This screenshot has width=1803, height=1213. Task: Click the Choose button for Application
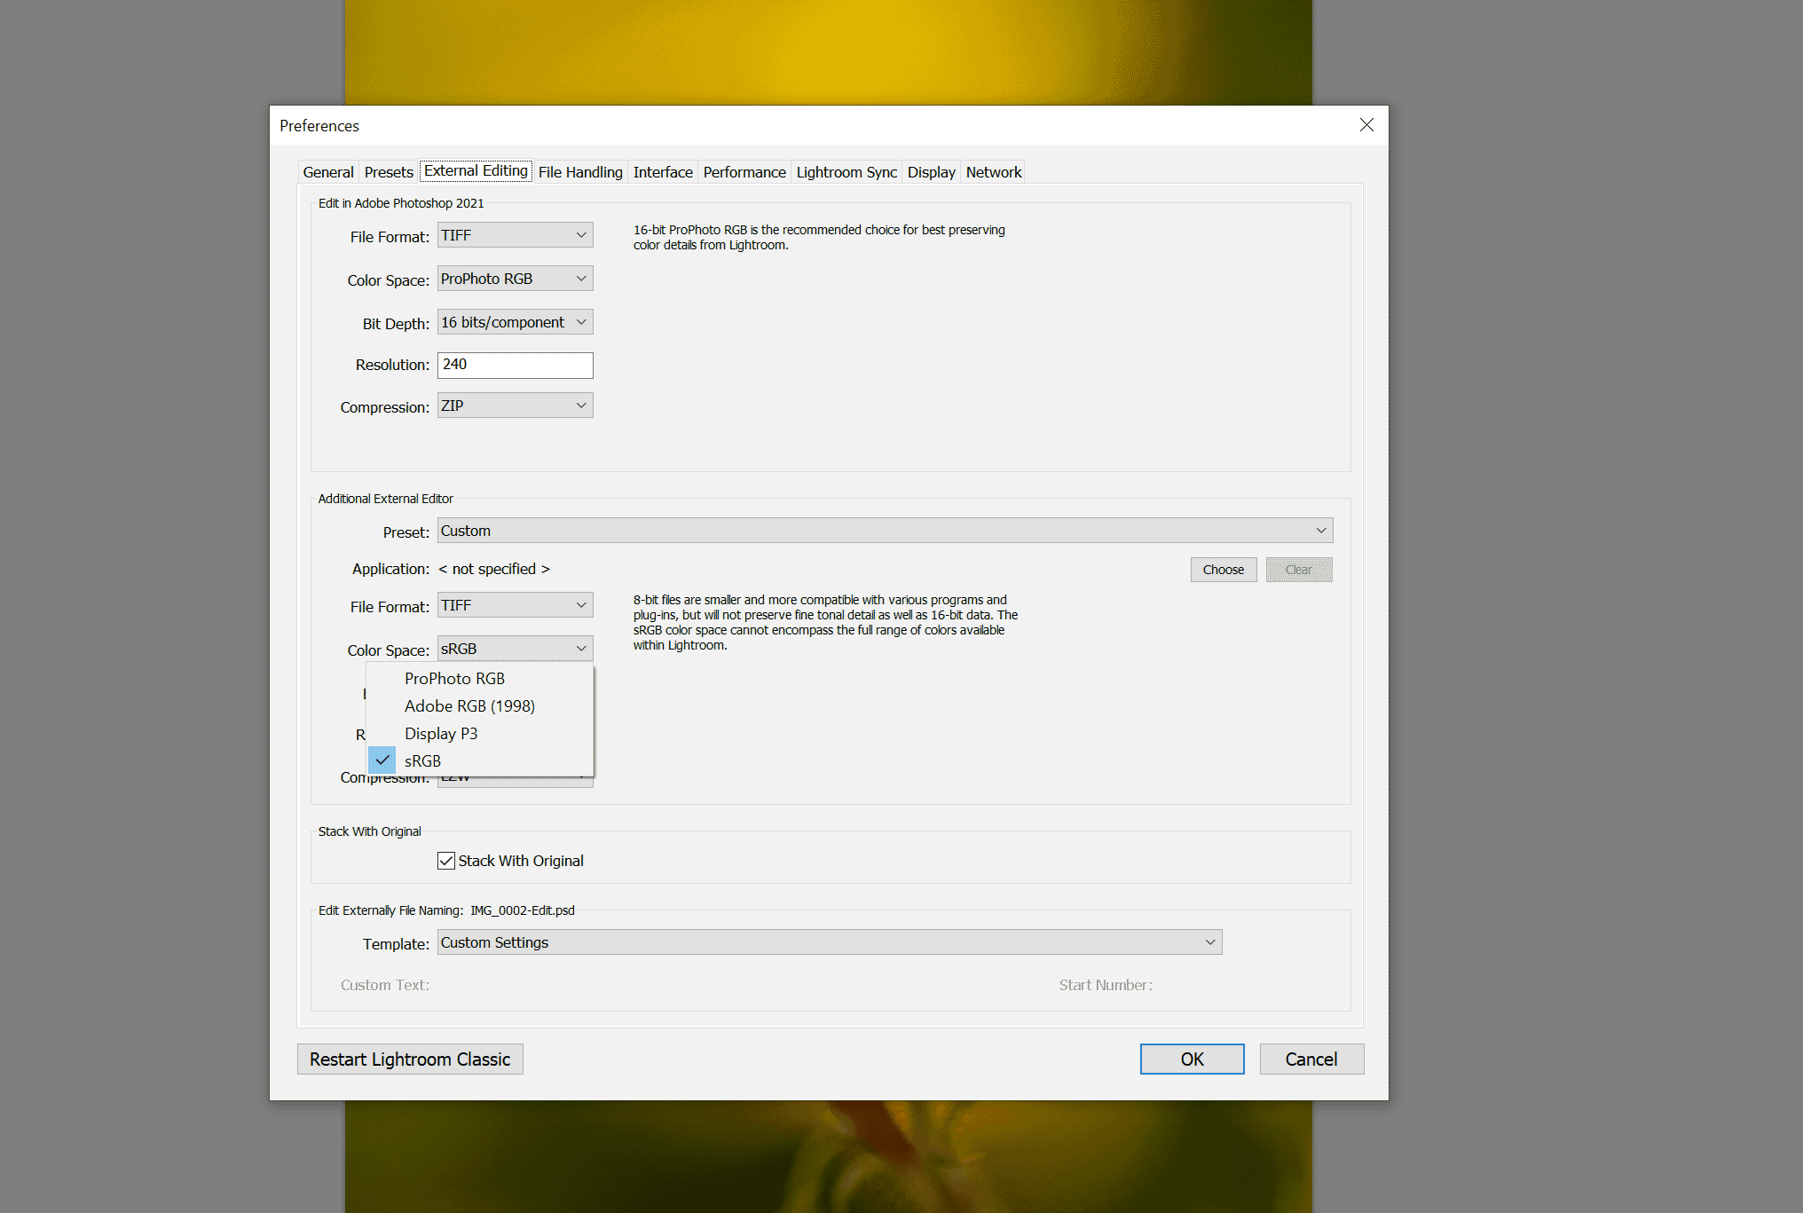tap(1223, 569)
